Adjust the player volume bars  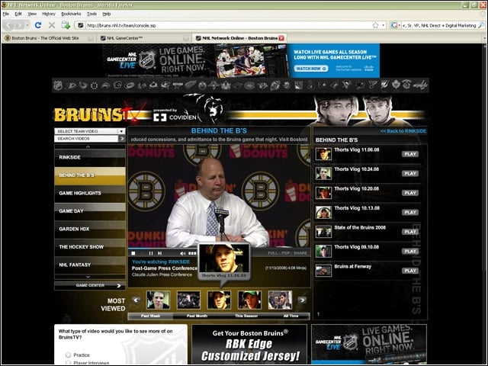coord(192,253)
